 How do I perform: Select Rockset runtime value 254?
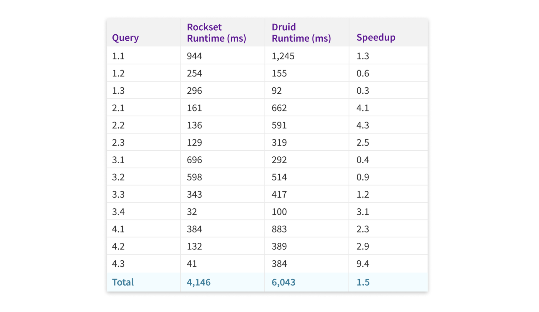click(194, 73)
